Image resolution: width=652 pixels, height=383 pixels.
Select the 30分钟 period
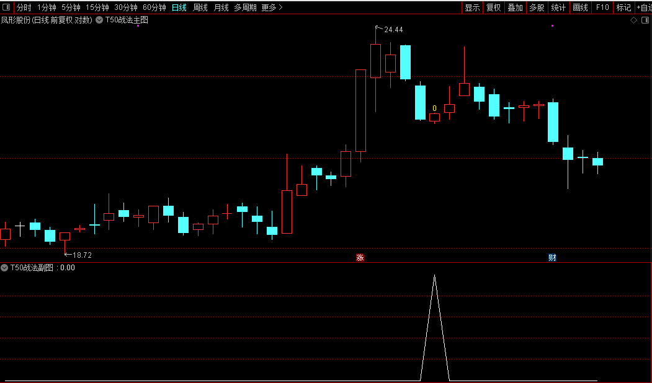pos(125,7)
